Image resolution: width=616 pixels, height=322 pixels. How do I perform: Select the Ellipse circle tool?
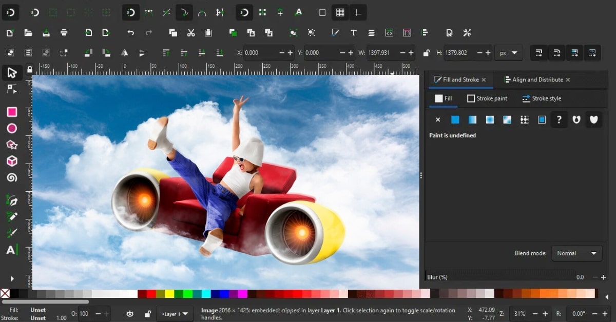tap(12, 128)
